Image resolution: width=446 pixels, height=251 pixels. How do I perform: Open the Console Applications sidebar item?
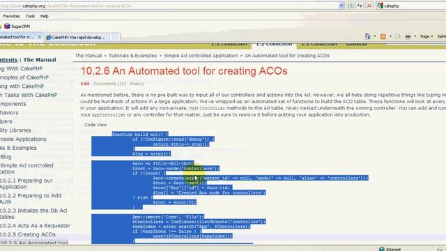(x=23, y=139)
